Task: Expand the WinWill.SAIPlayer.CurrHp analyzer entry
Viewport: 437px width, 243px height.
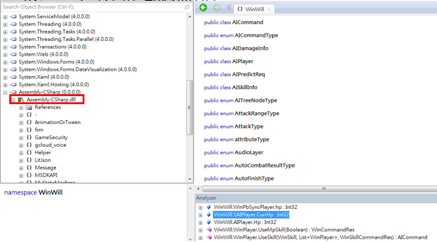Action: tap(200, 215)
